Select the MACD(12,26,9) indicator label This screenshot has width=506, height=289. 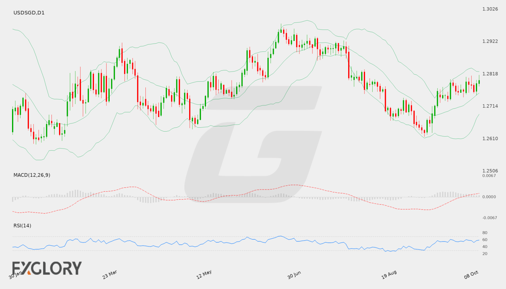(x=32, y=175)
